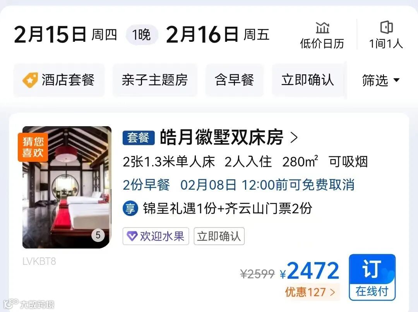The height and width of the screenshot is (312, 418).
Task: Change the check-out date 2月16日
Action: tap(218, 35)
